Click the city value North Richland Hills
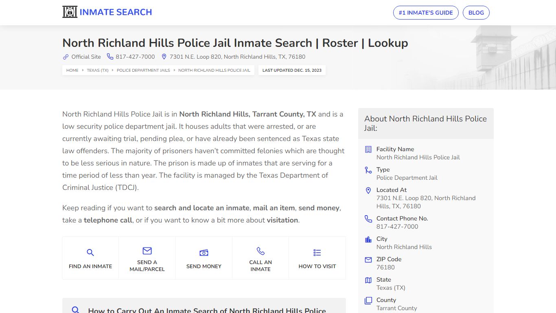The height and width of the screenshot is (313, 556). 404,247
